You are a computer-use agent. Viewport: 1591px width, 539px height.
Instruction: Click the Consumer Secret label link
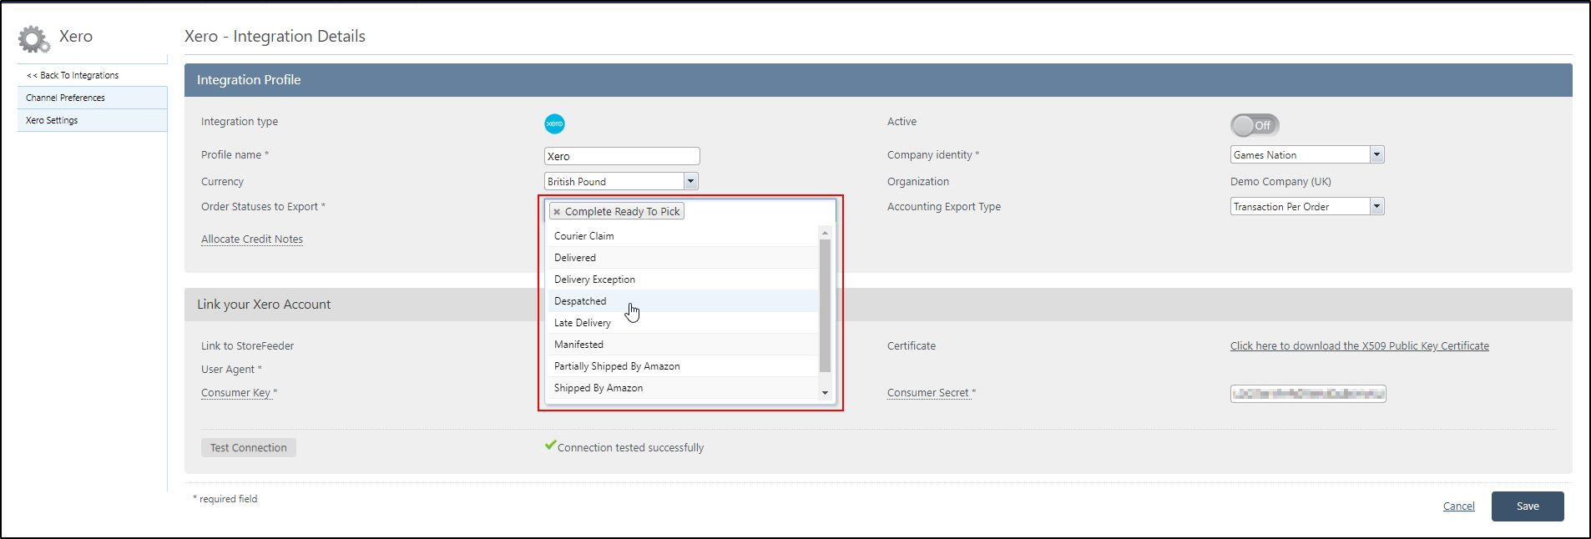click(928, 393)
